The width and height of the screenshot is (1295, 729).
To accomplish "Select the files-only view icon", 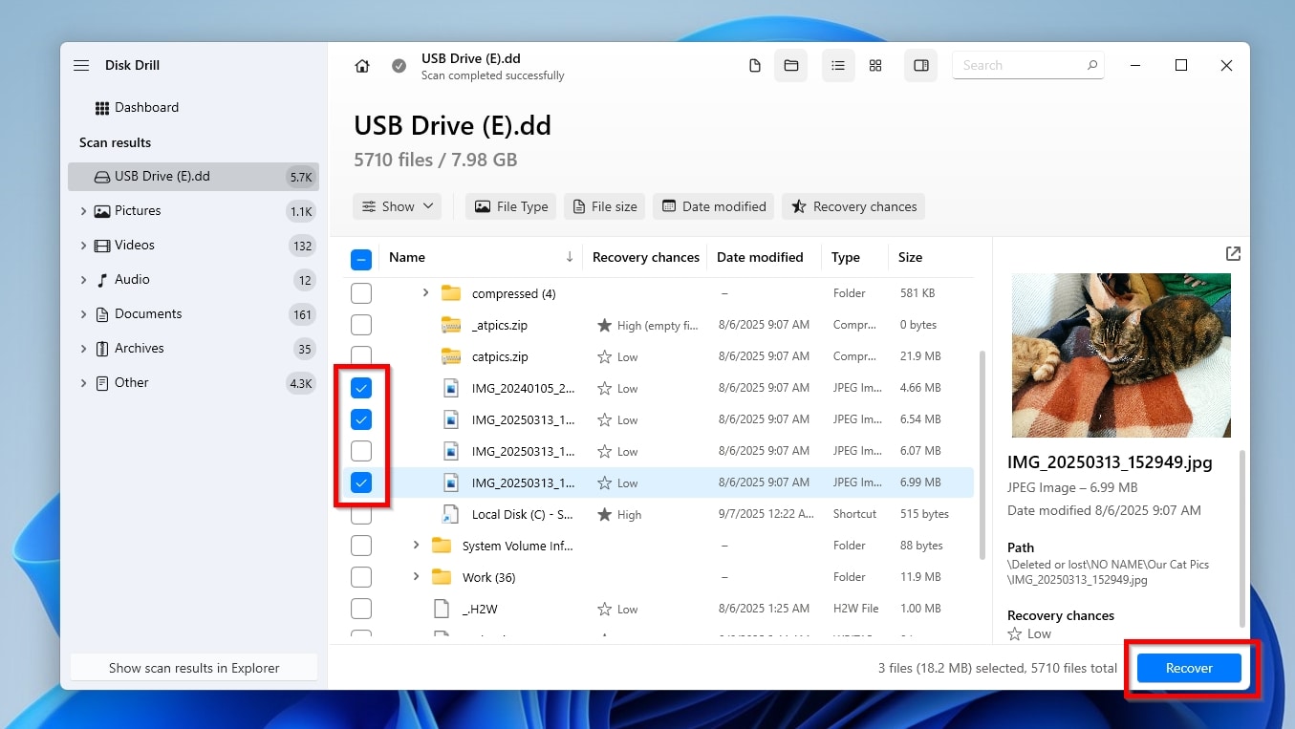I will (x=754, y=65).
